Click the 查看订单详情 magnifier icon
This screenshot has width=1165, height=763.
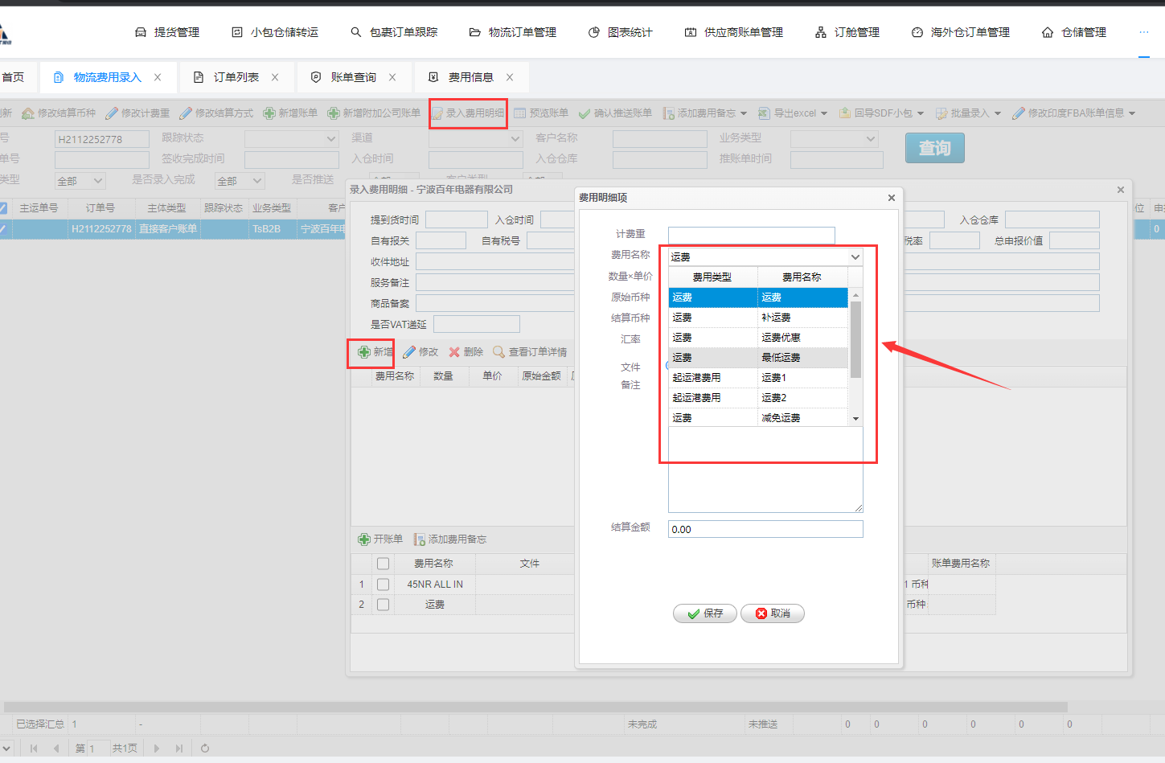499,352
